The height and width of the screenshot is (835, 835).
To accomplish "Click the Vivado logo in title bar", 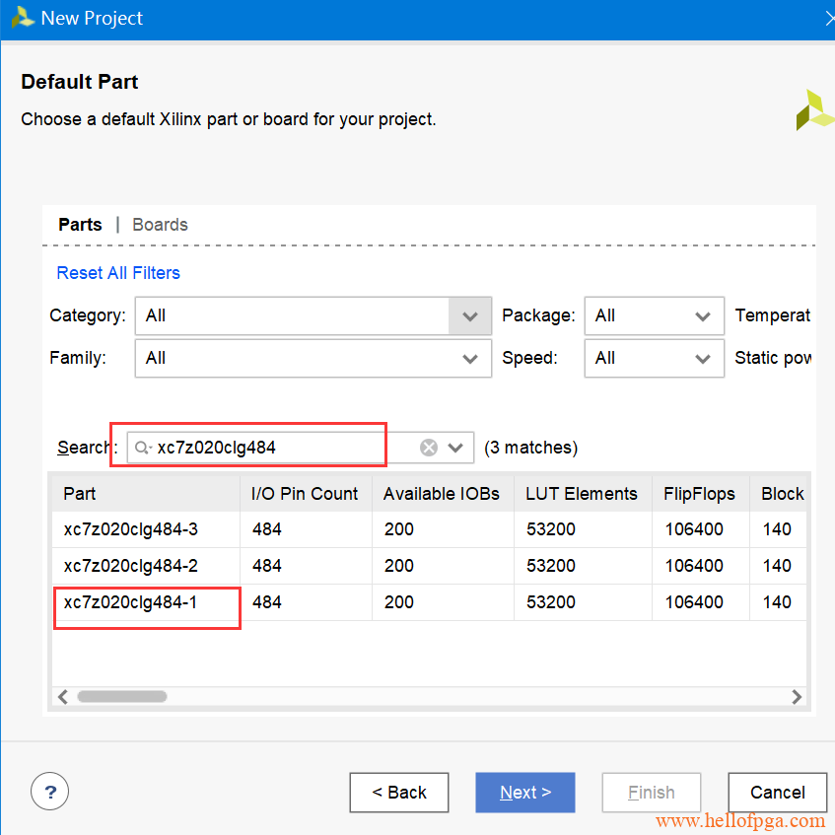I will 22,18.
